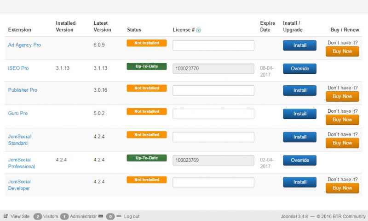The width and height of the screenshot is (368, 221).
Task: Click Buy Now for JomSocial Standard
Action: (x=342, y=143)
